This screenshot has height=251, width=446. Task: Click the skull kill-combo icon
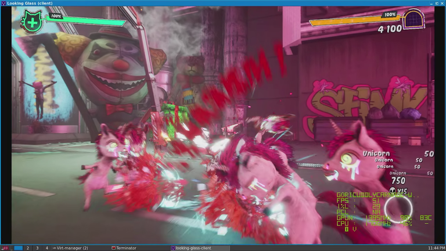coord(392,191)
